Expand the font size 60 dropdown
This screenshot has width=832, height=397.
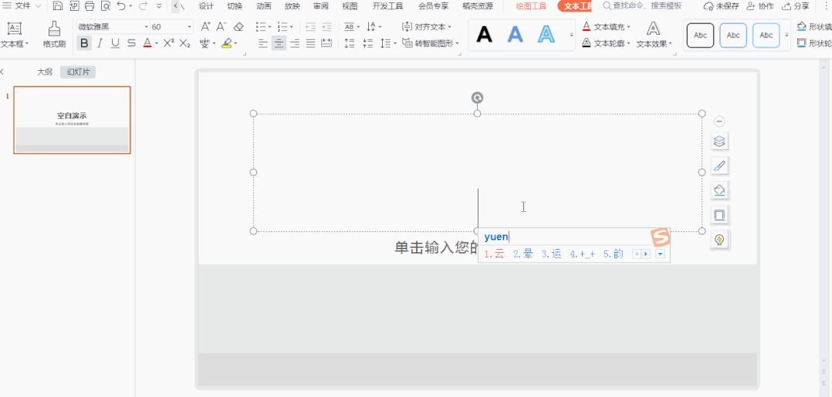190,27
